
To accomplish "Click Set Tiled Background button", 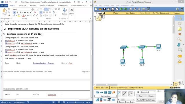I will (x=161, y=13).
